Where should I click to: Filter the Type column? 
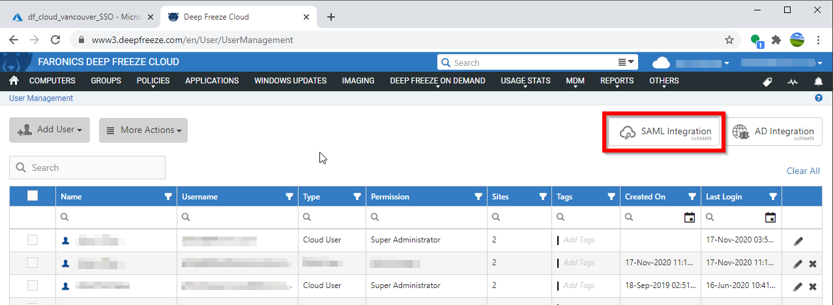pos(357,196)
